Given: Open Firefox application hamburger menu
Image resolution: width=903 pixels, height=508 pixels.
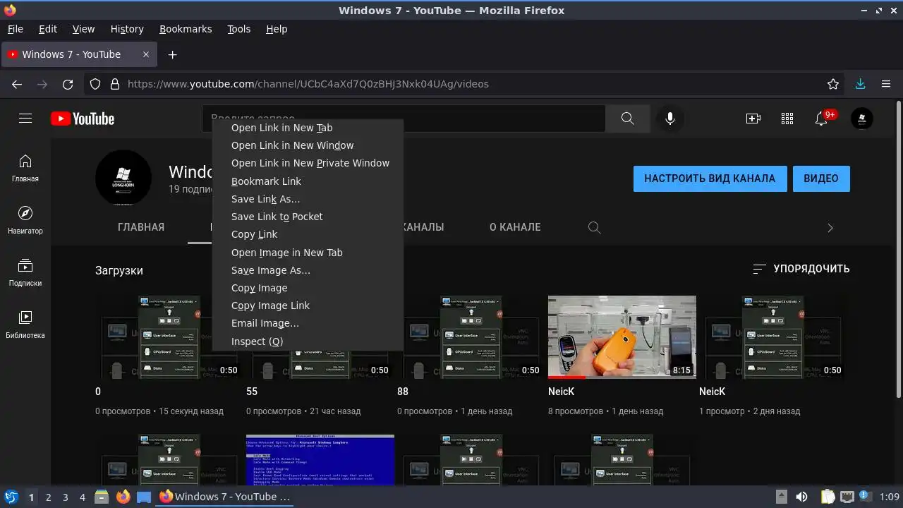Looking at the screenshot, I should click(886, 84).
